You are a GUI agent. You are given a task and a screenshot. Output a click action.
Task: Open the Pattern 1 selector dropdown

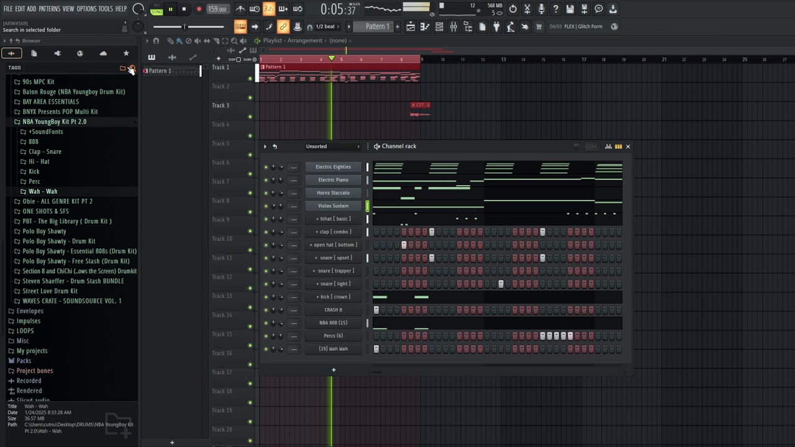377,27
